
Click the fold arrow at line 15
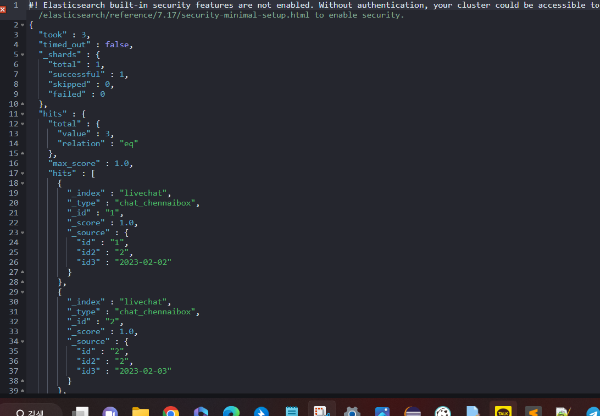pos(22,153)
